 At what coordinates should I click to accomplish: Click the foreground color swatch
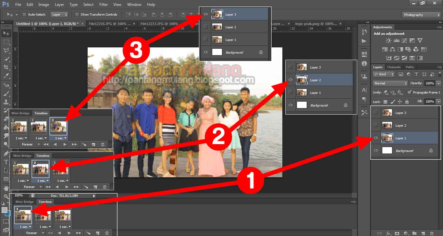(4, 210)
